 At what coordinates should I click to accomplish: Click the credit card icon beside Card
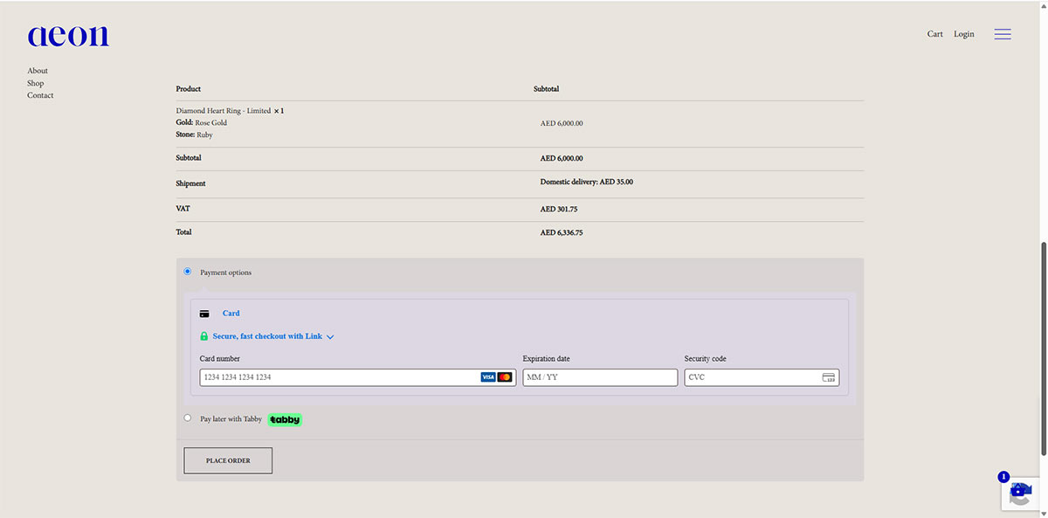click(204, 314)
